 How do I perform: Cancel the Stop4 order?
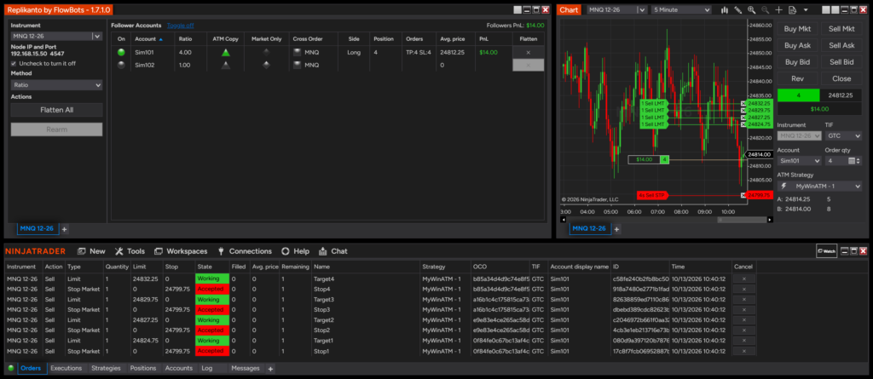[744, 289]
